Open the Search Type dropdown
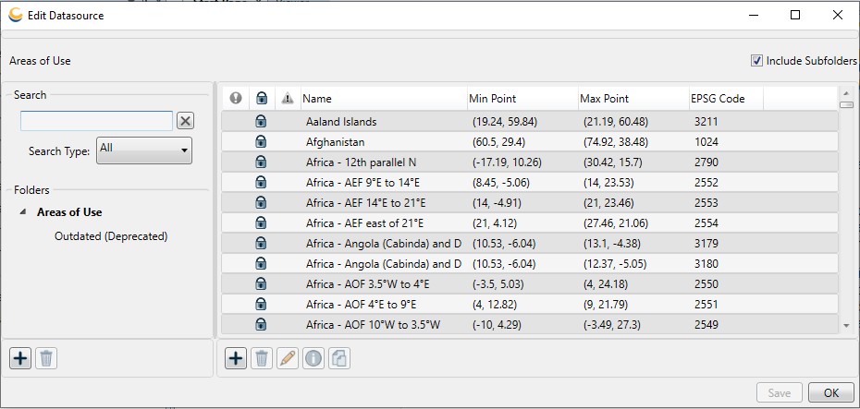The image size is (860, 409). coord(145,150)
